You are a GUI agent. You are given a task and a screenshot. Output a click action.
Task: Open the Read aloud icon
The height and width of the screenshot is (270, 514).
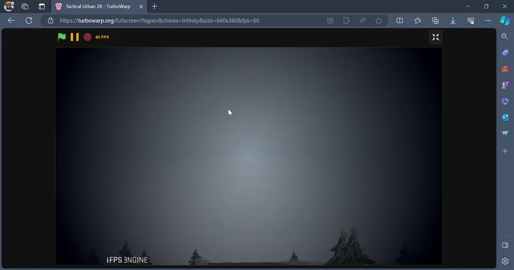pyautogui.click(x=363, y=21)
